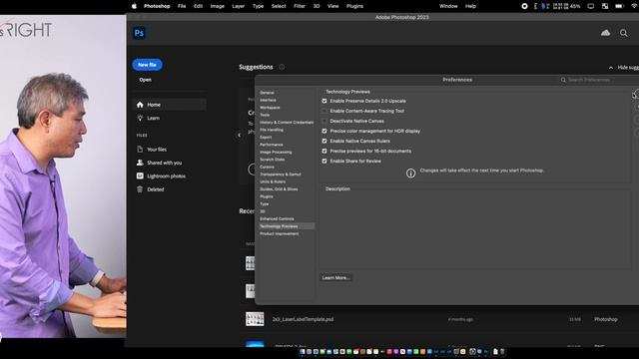This screenshot has width=639, height=359.
Task: Uncheck Enable Preserve Details 2.0 Upscale
Action: 324,101
